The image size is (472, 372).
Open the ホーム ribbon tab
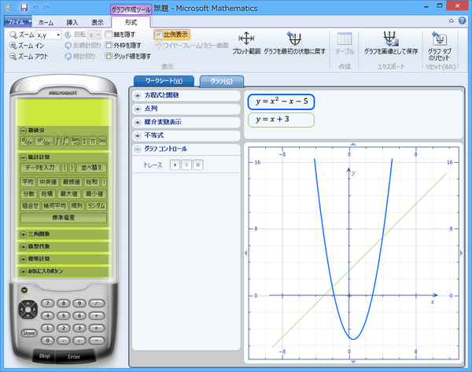[46, 22]
